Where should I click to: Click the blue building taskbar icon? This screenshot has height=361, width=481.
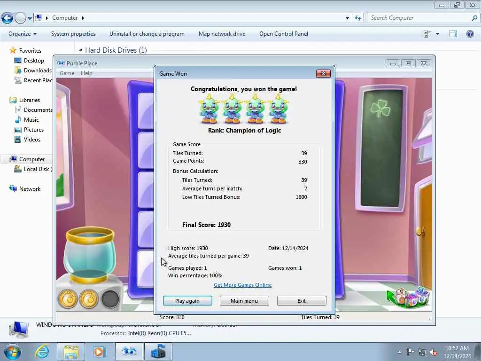click(x=158, y=352)
